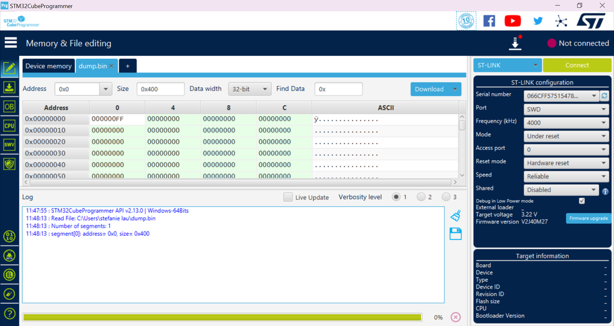Click the green progress bar

(x=222, y=317)
